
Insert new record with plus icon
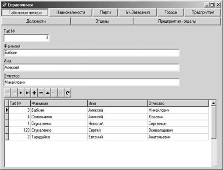[x=34, y=93]
